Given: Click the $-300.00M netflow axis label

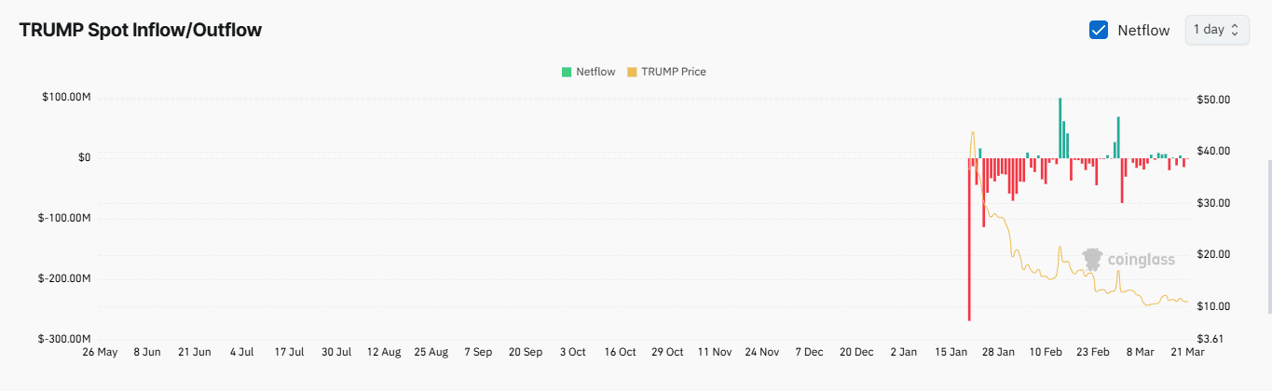Looking at the screenshot, I should pos(64,340).
